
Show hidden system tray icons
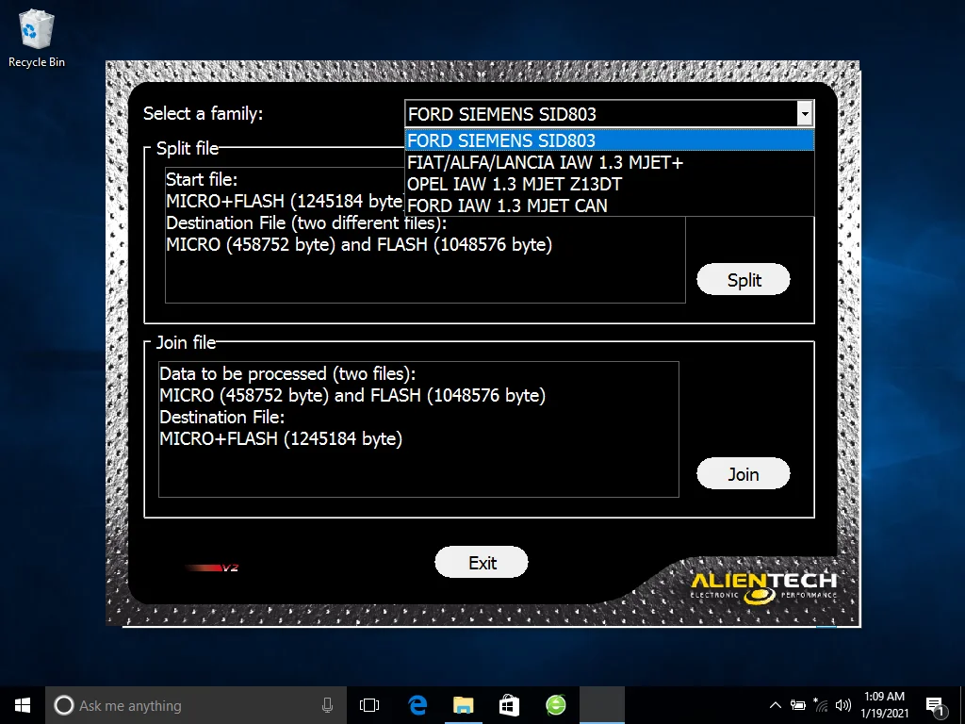(776, 705)
